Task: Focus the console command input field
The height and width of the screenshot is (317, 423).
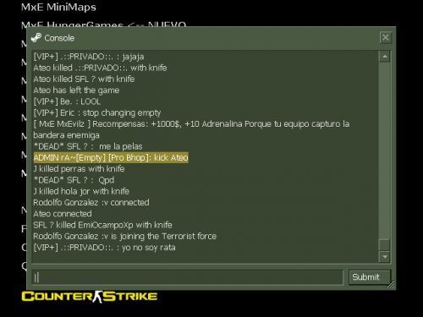Action: [188, 277]
